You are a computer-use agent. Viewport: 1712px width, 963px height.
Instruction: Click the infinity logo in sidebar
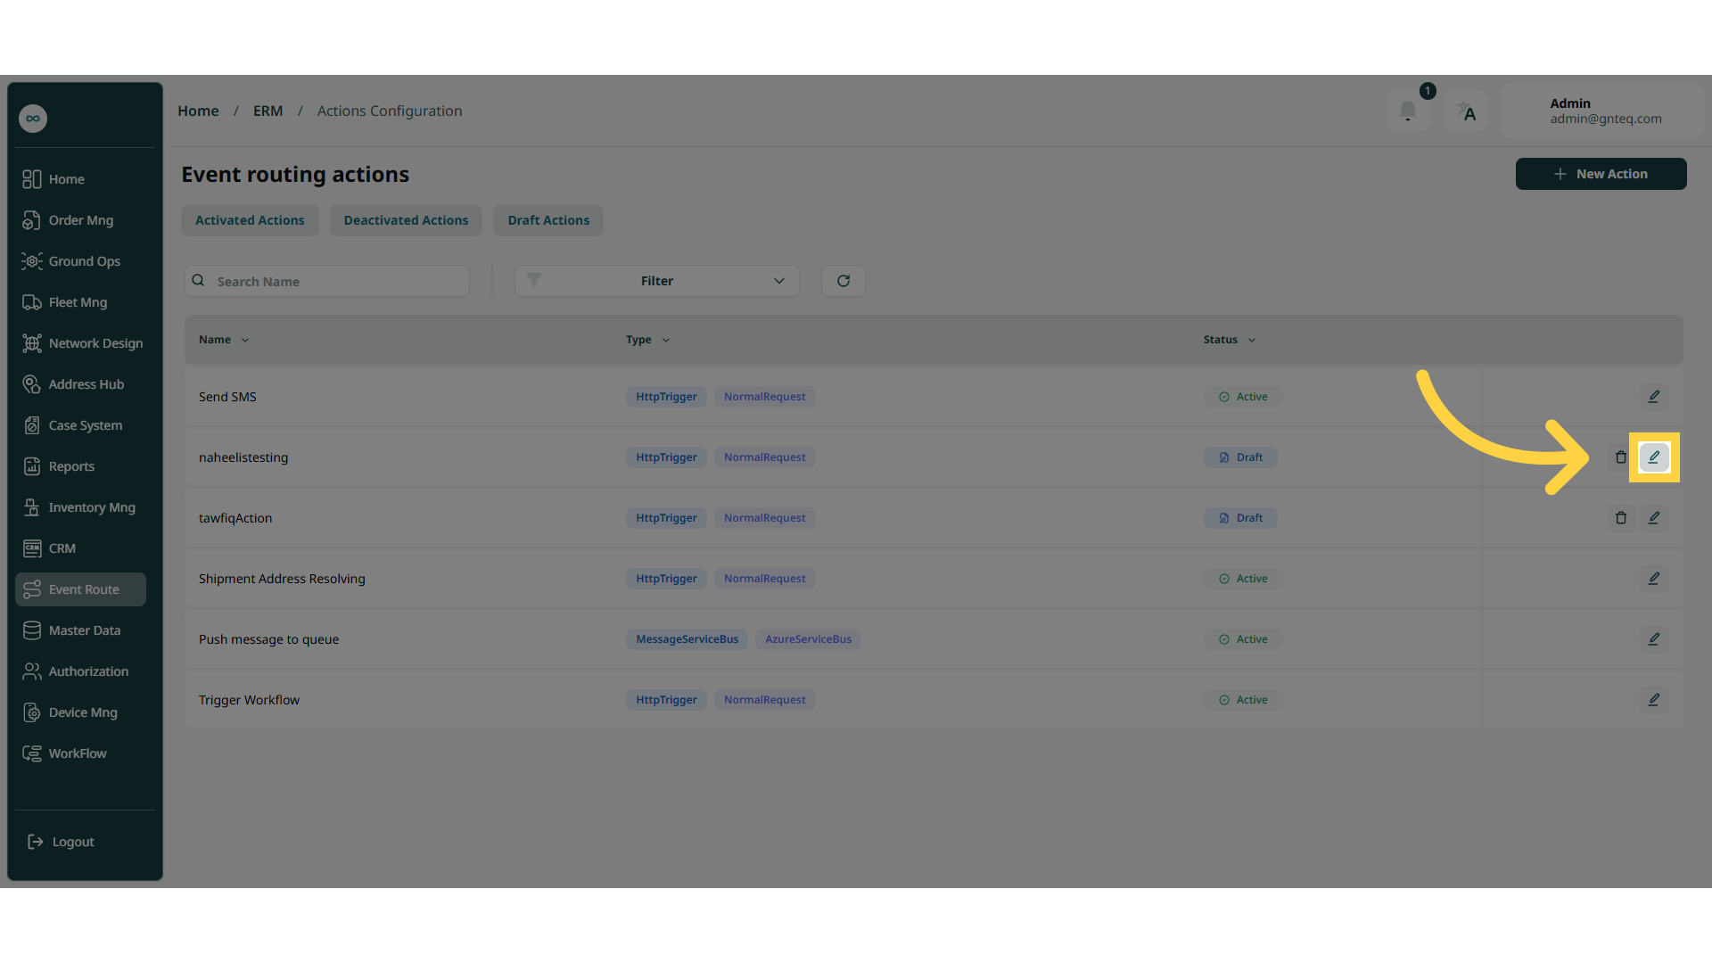coord(33,119)
